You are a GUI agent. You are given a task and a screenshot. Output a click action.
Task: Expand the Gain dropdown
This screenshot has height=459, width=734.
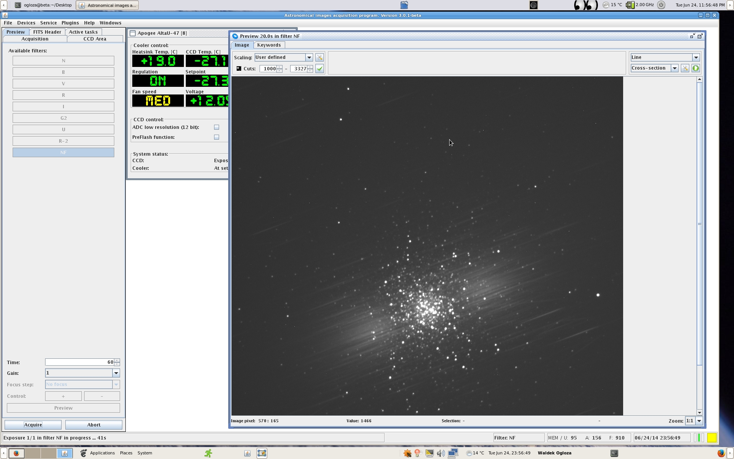tap(116, 373)
